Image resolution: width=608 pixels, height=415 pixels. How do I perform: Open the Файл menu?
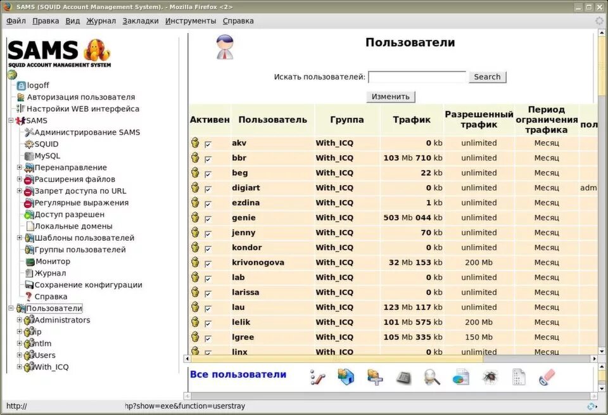16,21
